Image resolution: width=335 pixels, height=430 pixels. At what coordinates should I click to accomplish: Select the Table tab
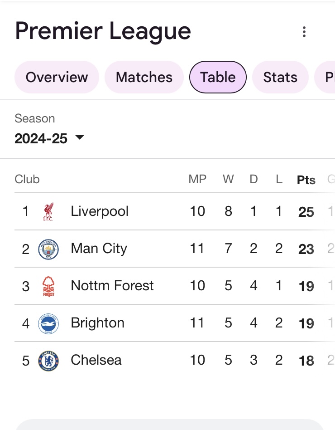pyautogui.click(x=218, y=77)
